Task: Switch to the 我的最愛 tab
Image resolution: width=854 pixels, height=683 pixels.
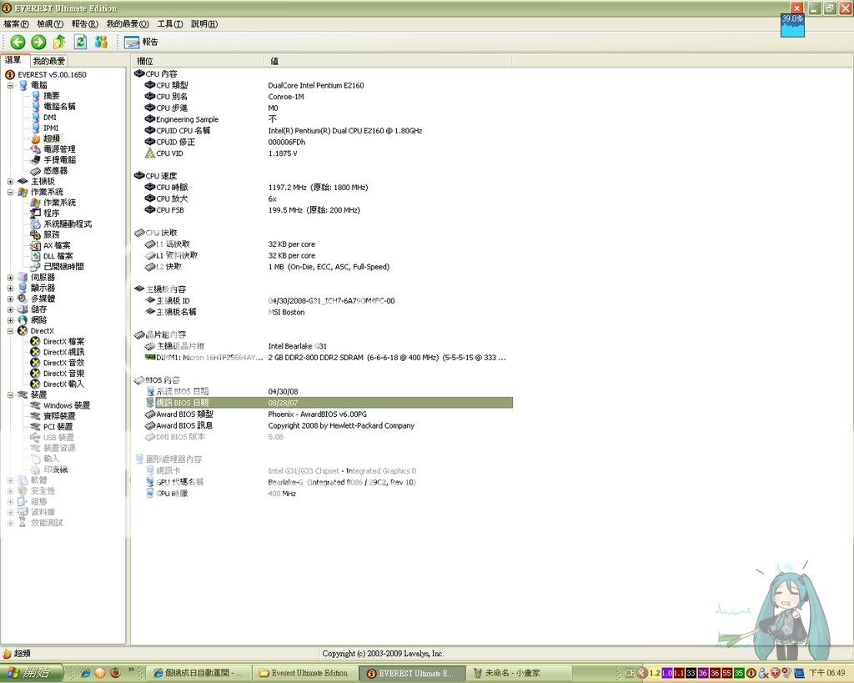Action: click(x=48, y=61)
